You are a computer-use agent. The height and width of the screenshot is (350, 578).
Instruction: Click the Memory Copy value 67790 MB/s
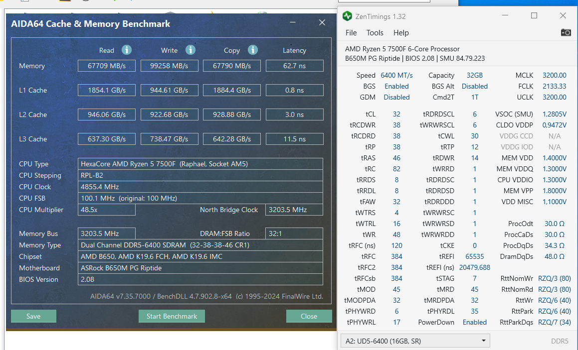coord(232,66)
